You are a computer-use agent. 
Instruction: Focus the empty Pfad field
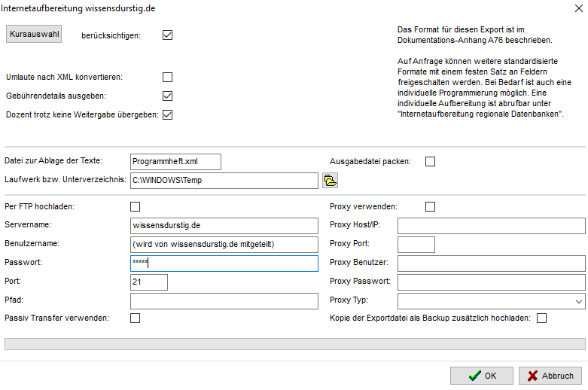[x=224, y=301]
